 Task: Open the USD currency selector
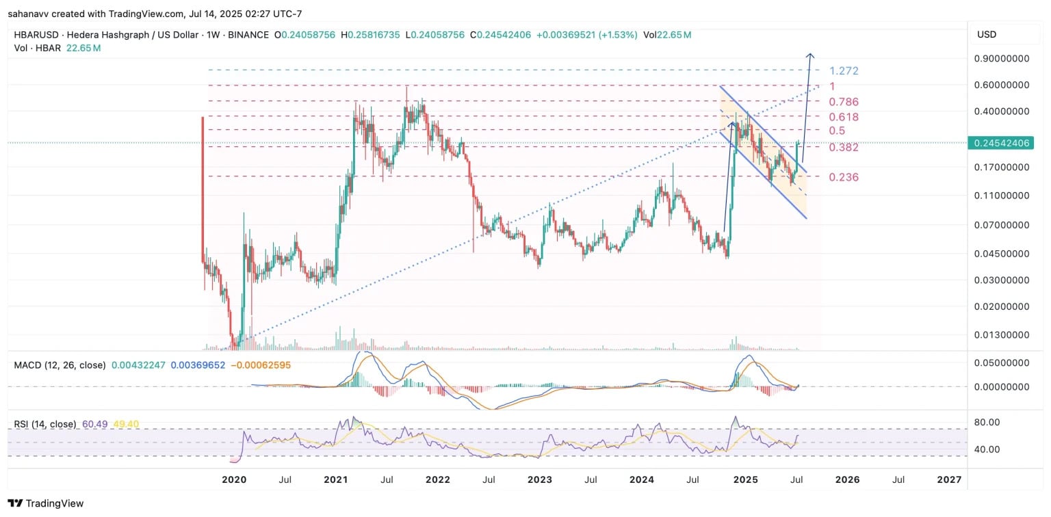coord(986,34)
